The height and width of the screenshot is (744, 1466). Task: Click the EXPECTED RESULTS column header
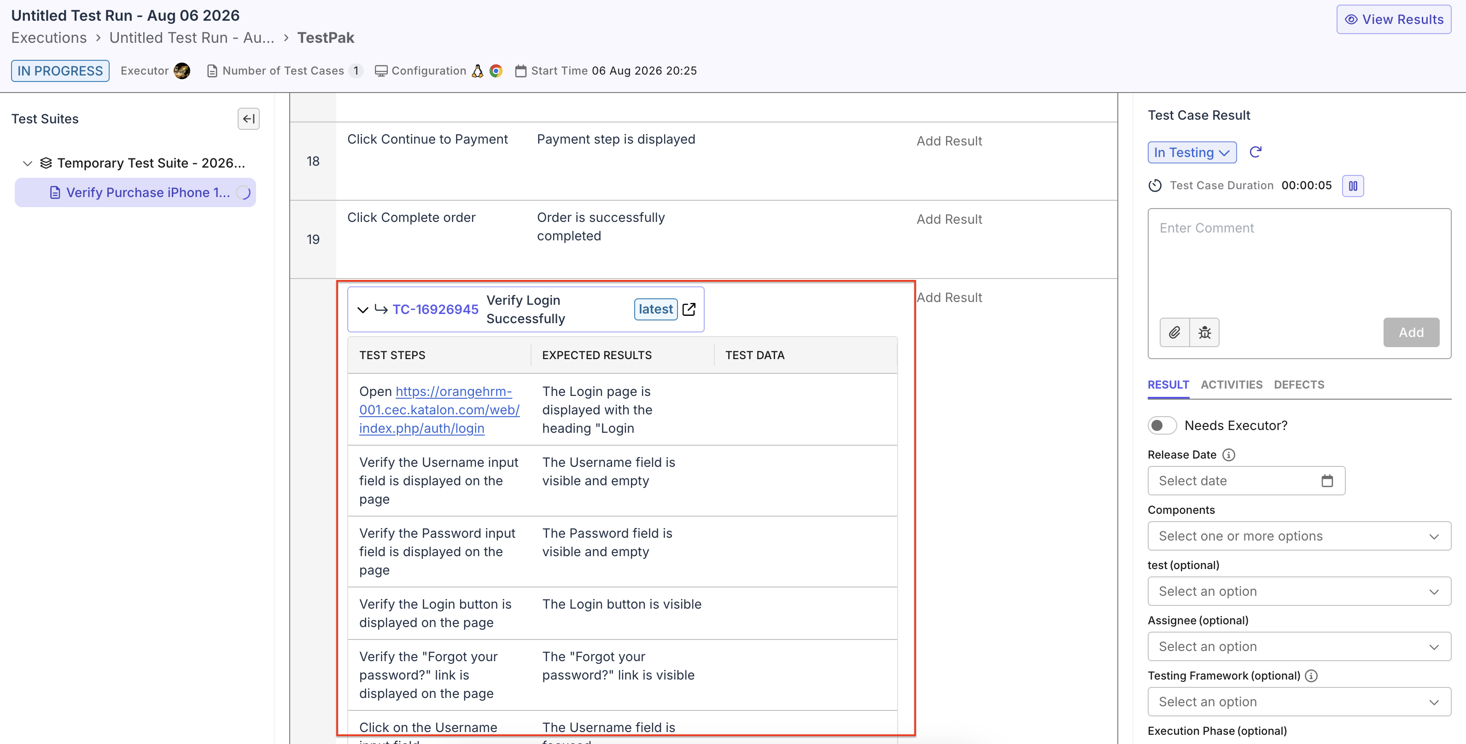597,355
